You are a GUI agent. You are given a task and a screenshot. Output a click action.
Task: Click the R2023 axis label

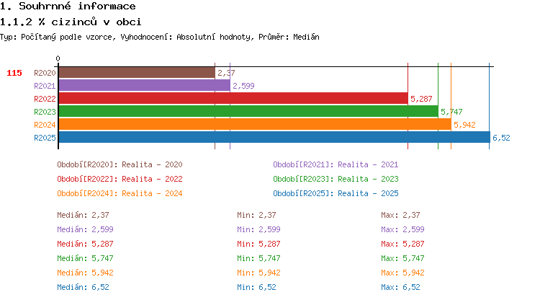[45, 112]
